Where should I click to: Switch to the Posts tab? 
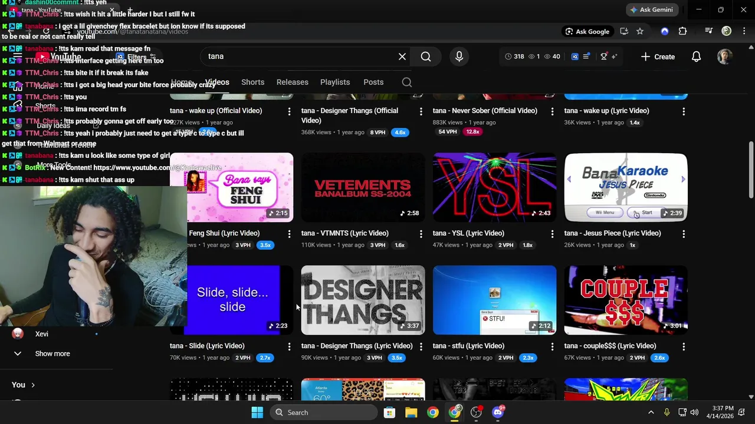(x=373, y=82)
